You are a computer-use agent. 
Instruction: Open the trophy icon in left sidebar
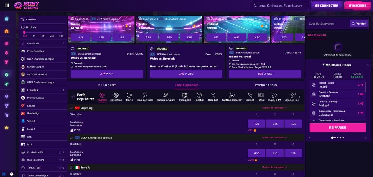point(7,106)
